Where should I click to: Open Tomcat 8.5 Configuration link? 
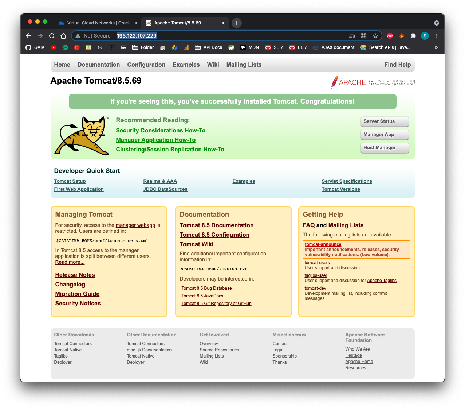coord(214,235)
